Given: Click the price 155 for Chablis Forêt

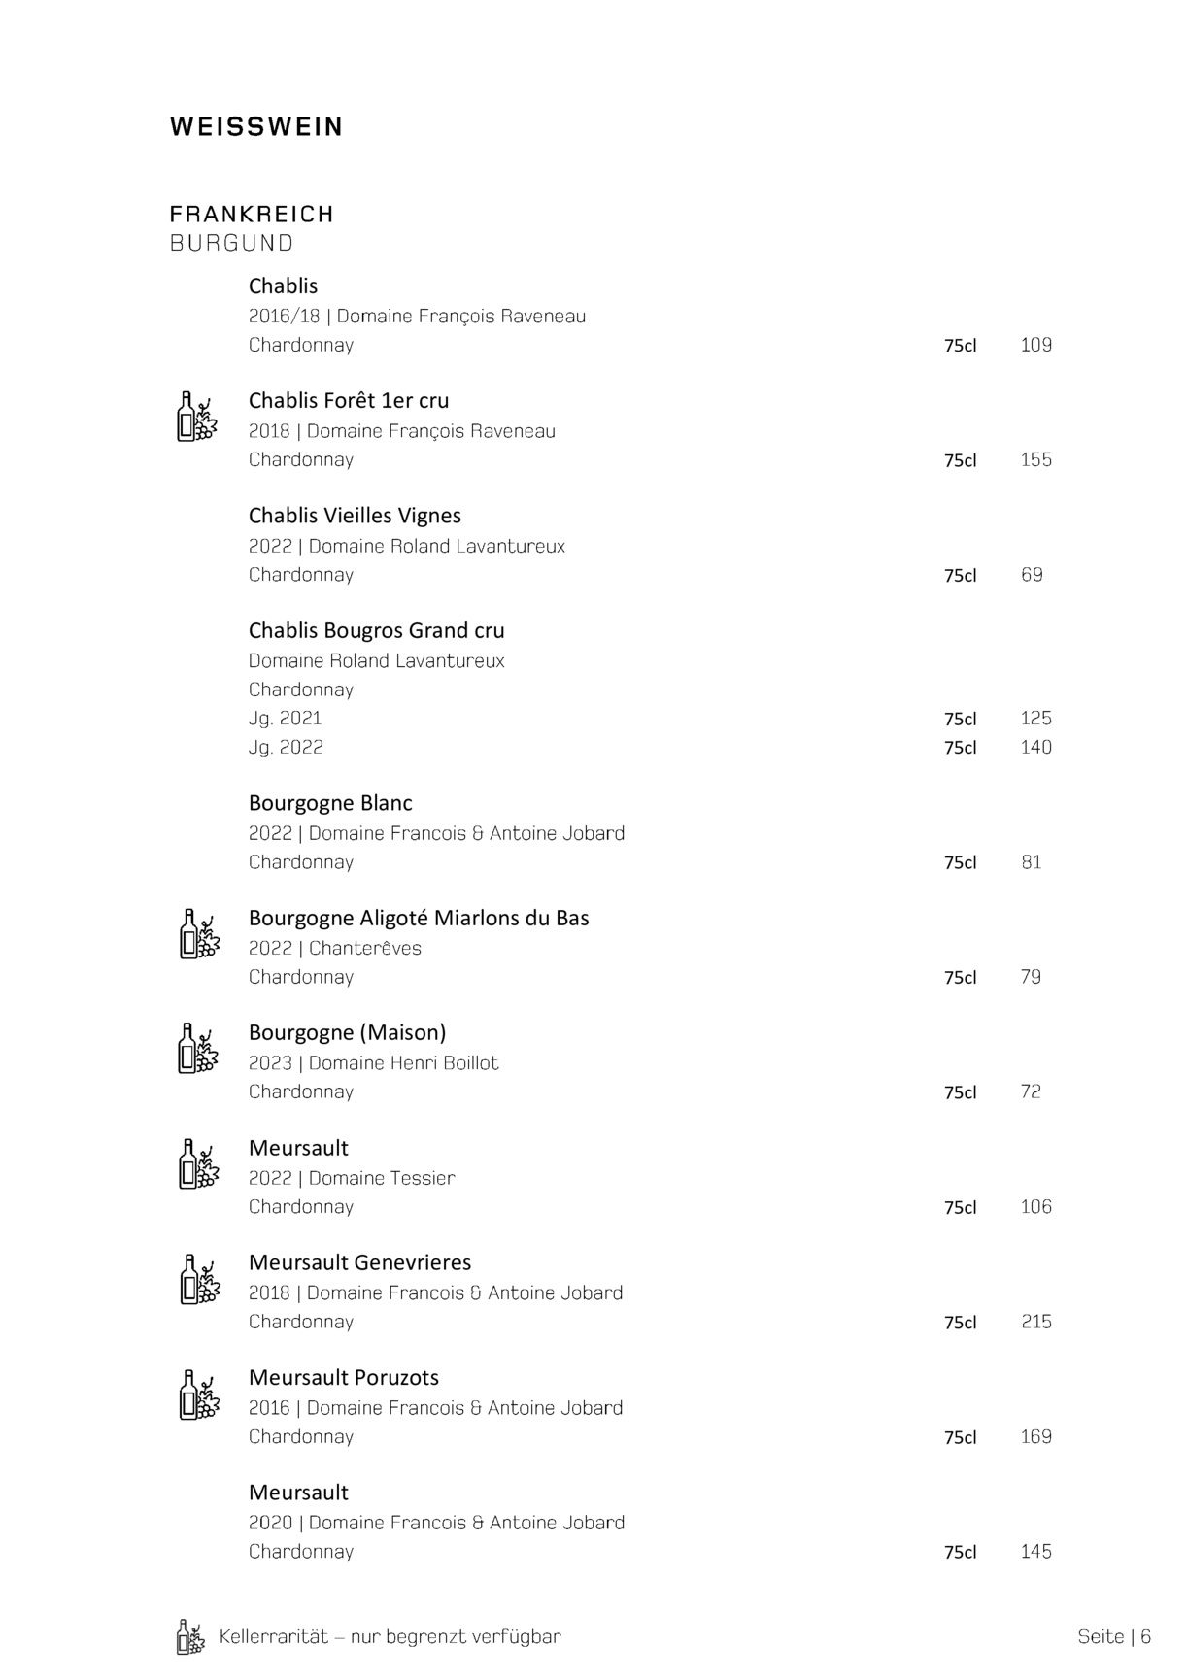Looking at the screenshot, I should (1035, 459).
